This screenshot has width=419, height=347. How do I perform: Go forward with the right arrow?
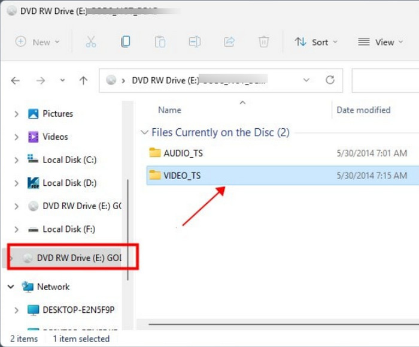click(x=40, y=80)
